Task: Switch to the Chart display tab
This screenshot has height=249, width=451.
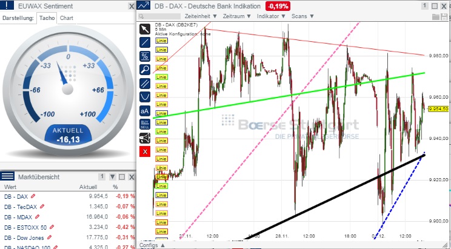Action: click(x=67, y=18)
